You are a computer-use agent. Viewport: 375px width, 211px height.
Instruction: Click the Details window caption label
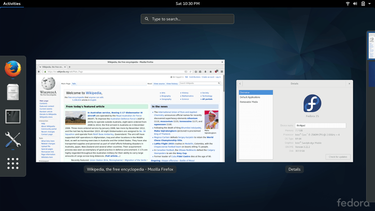coord(294,169)
